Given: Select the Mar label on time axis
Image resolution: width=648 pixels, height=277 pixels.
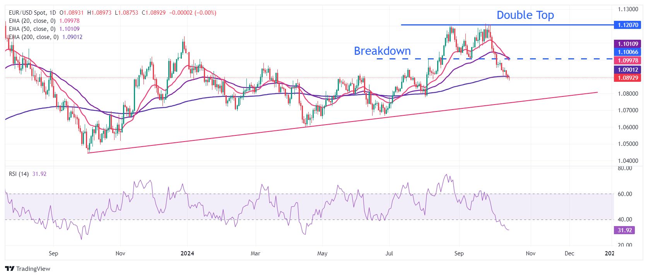Looking at the screenshot, I should point(255,253).
